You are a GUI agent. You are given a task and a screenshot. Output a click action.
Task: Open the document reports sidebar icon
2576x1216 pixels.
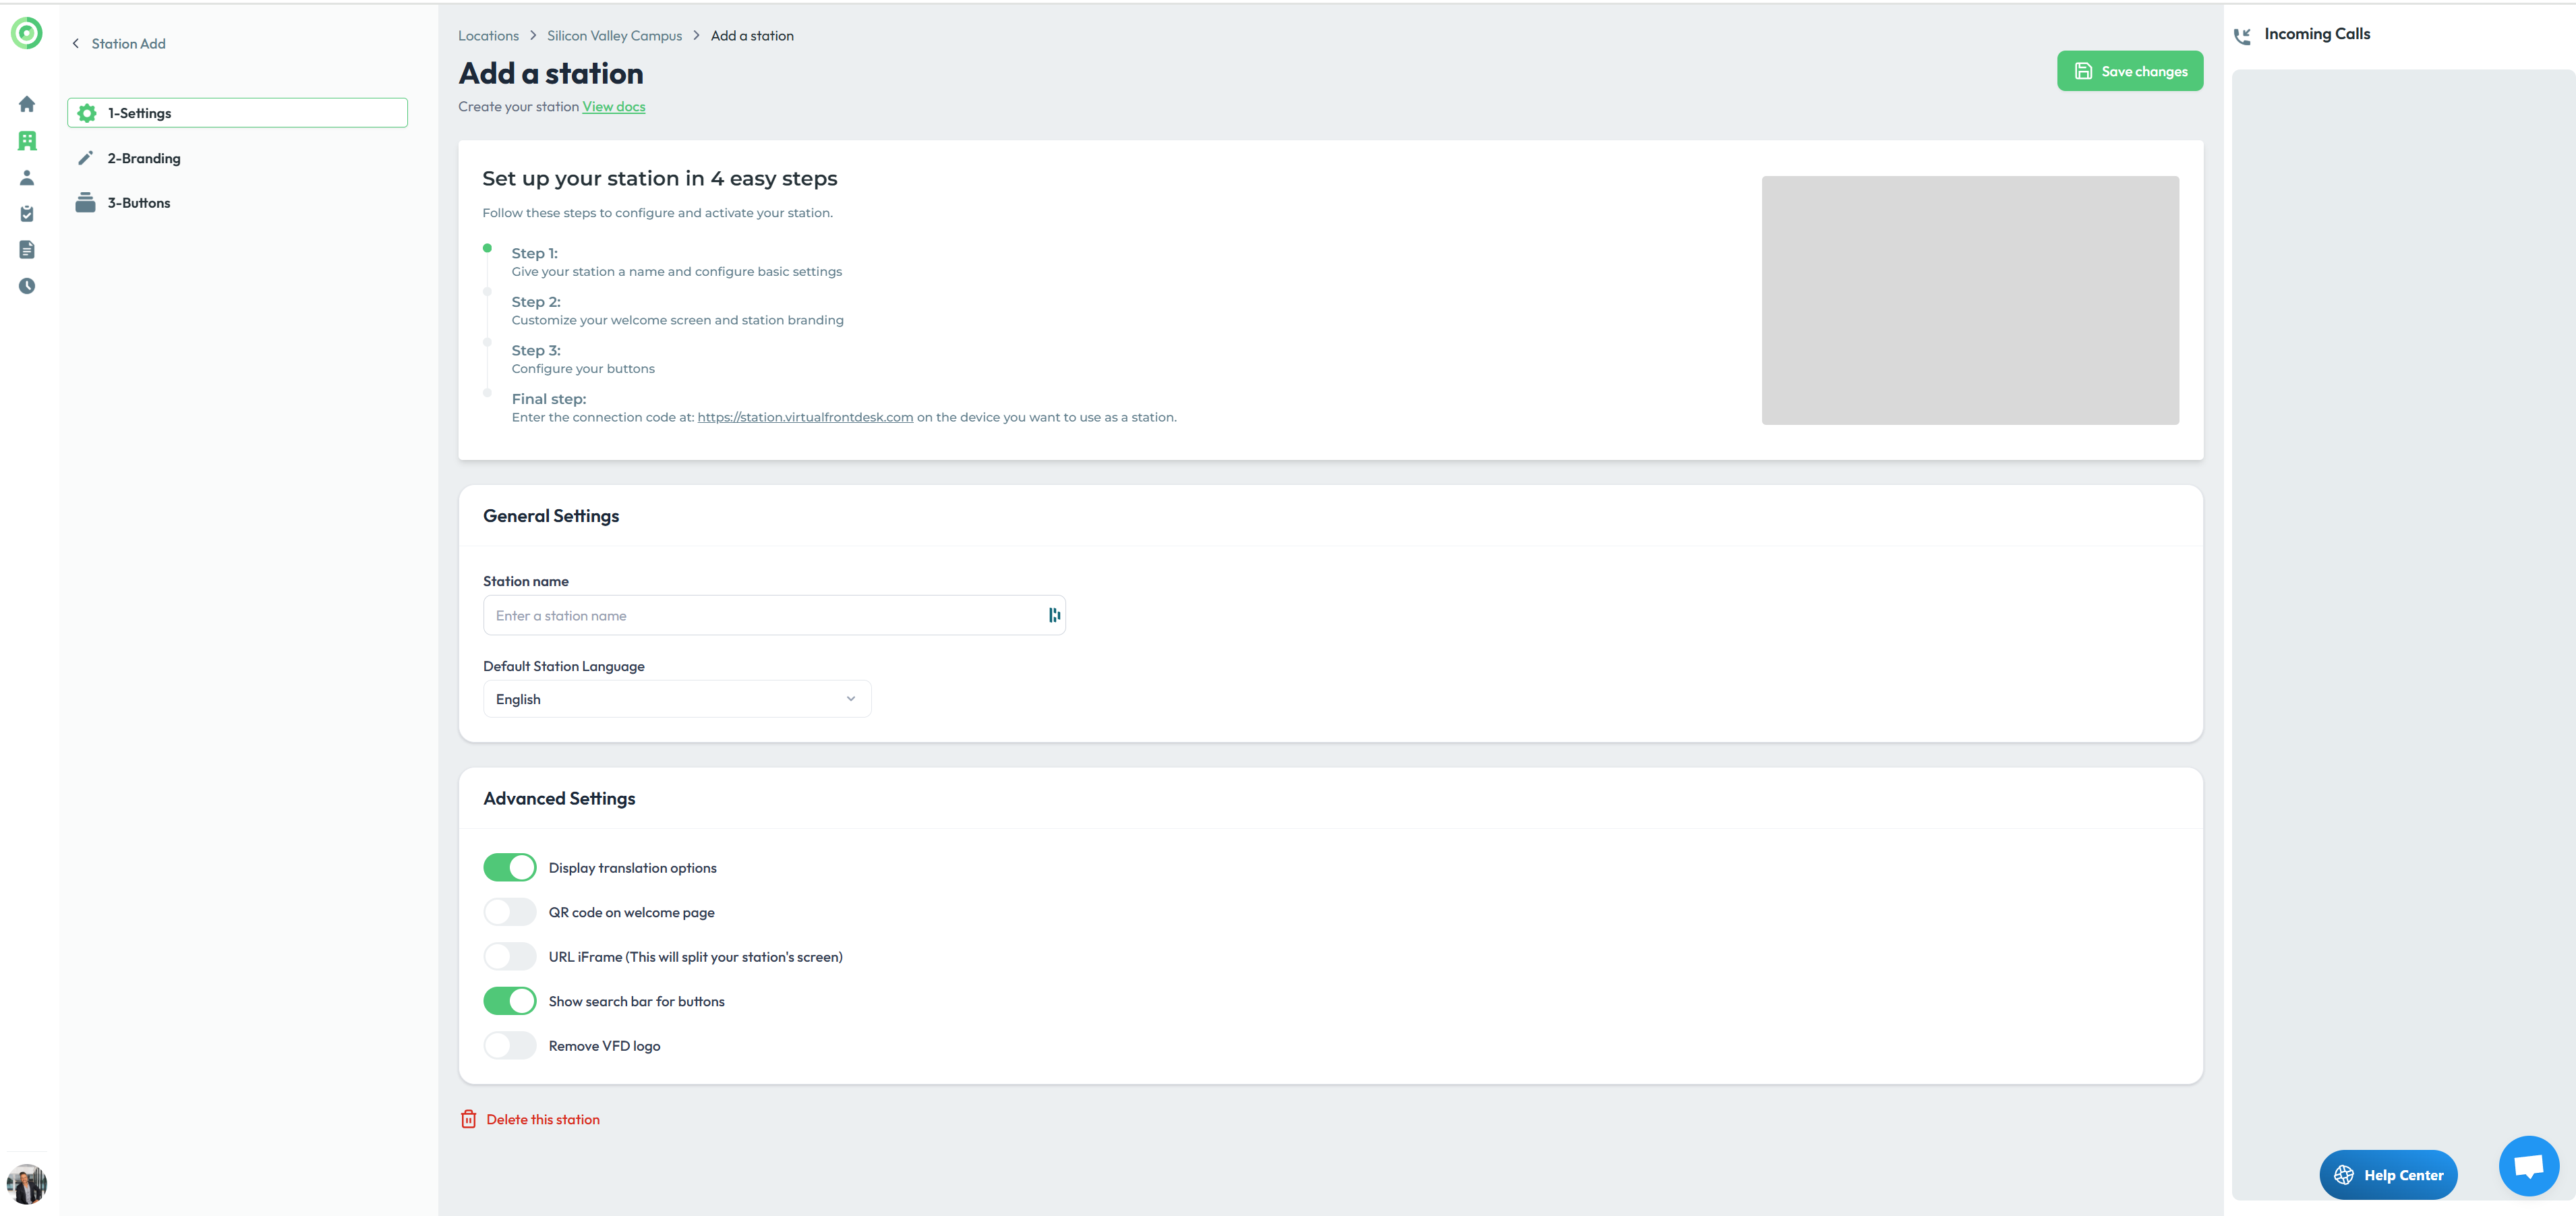27,250
